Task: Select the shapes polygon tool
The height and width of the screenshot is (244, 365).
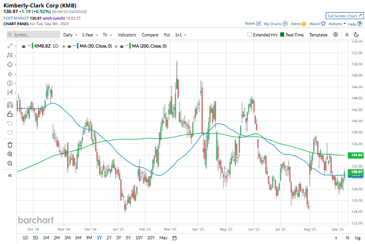Action: (x=9, y=65)
